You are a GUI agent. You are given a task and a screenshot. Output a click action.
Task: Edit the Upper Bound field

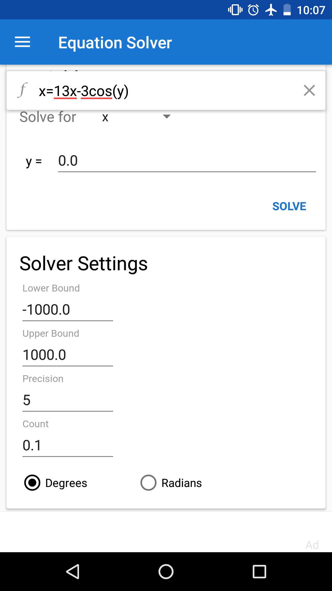tap(68, 355)
